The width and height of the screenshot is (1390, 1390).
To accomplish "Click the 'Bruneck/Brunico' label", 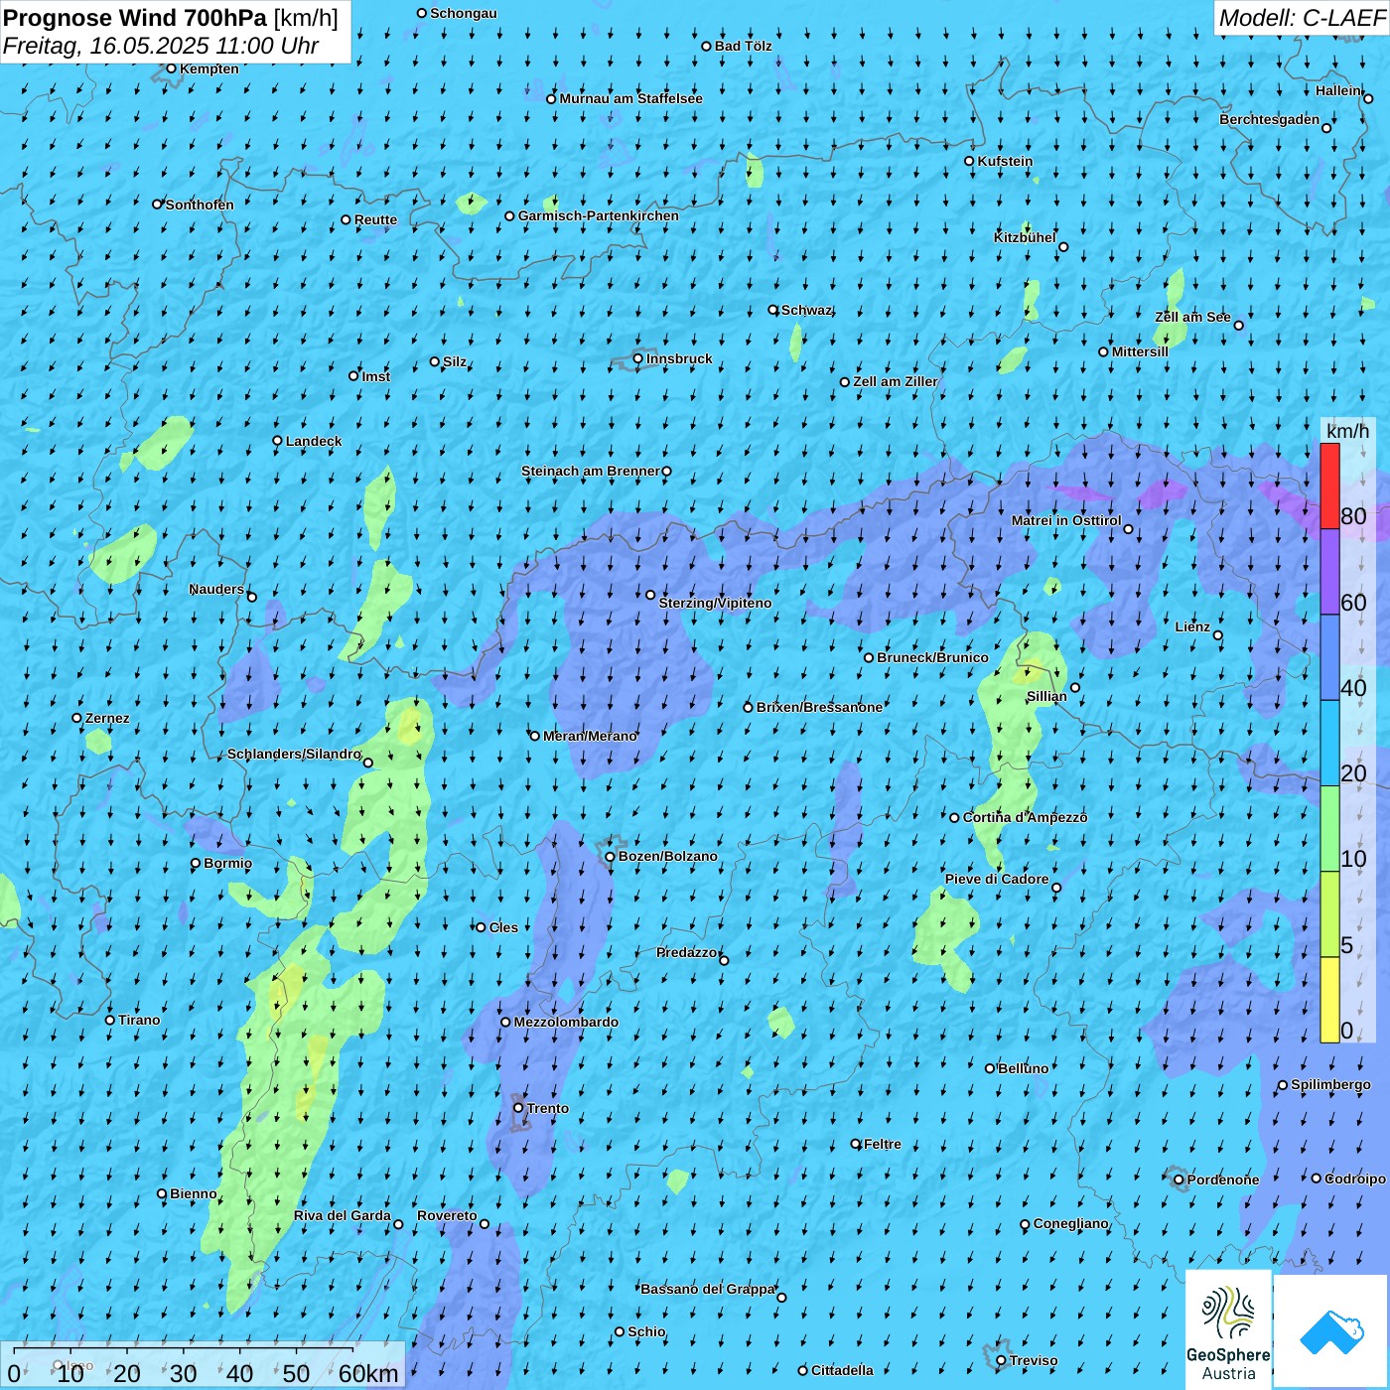I will tap(932, 657).
